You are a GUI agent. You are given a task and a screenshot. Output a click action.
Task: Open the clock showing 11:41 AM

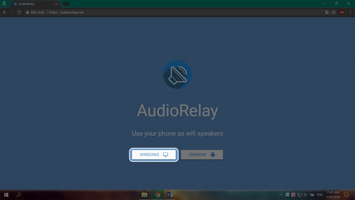pyautogui.click(x=333, y=195)
